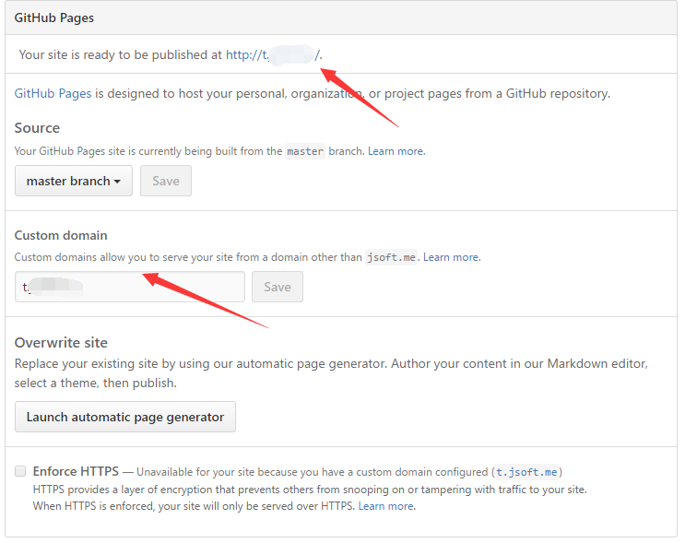Image resolution: width=697 pixels, height=543 pixels.
Task: Focus the custom domain input field
Action: click(x=130, y=287)
